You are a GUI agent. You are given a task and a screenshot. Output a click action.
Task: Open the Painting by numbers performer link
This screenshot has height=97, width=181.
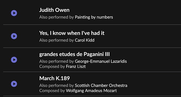click(x=94, y=17)
